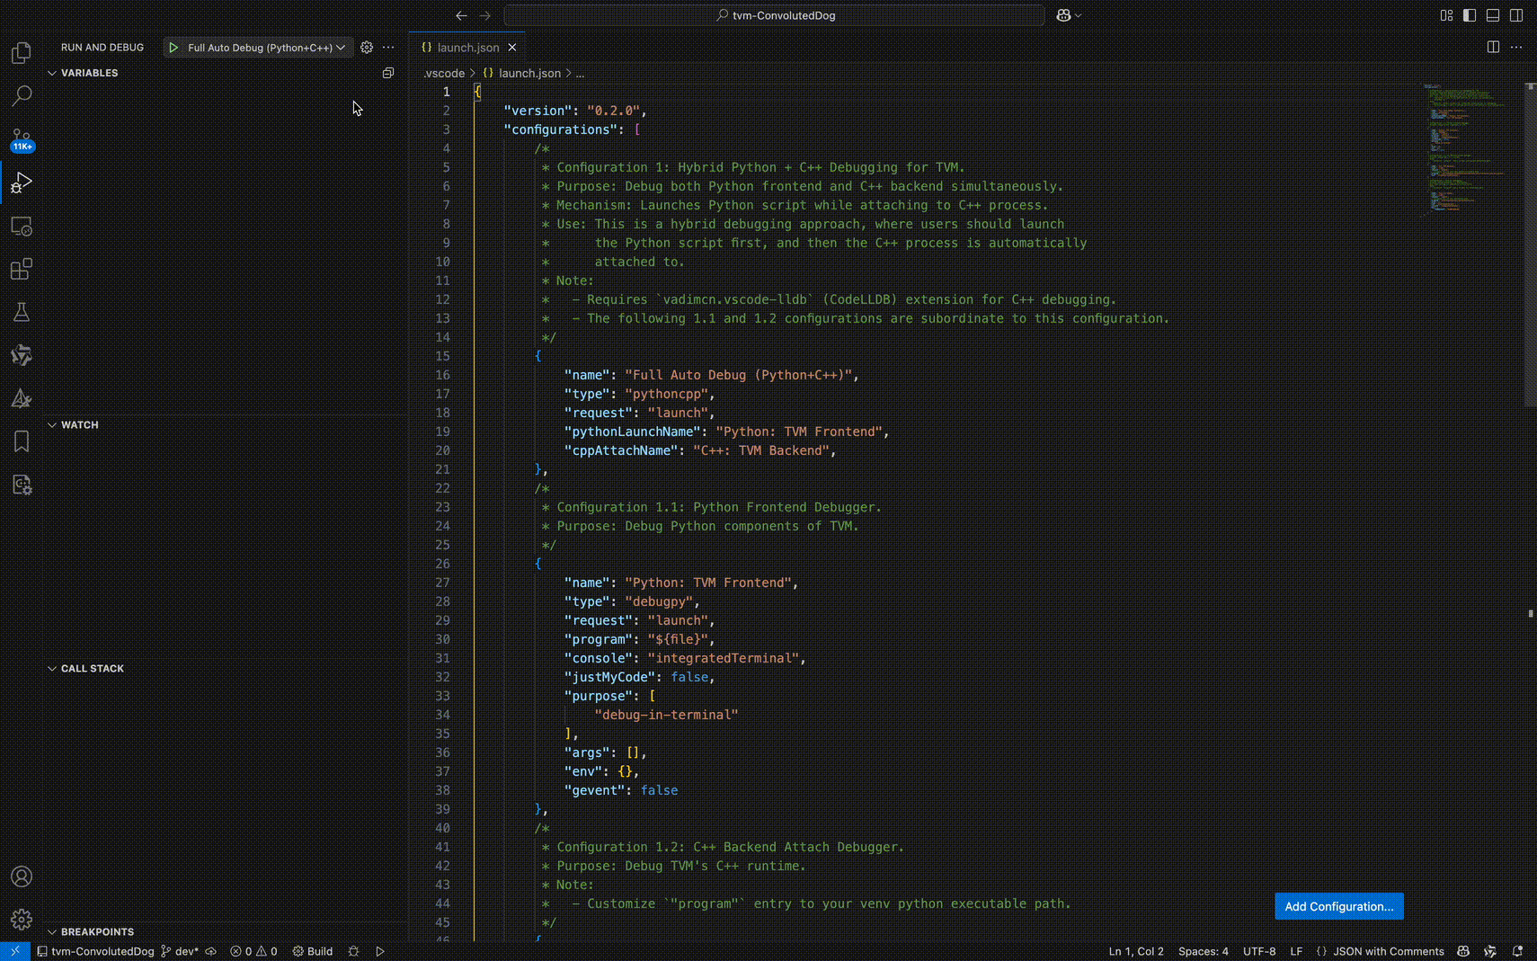Click Copilot status icon in status bar
This screenshot has width=1537, height=961.
(x=1463, y=951)
